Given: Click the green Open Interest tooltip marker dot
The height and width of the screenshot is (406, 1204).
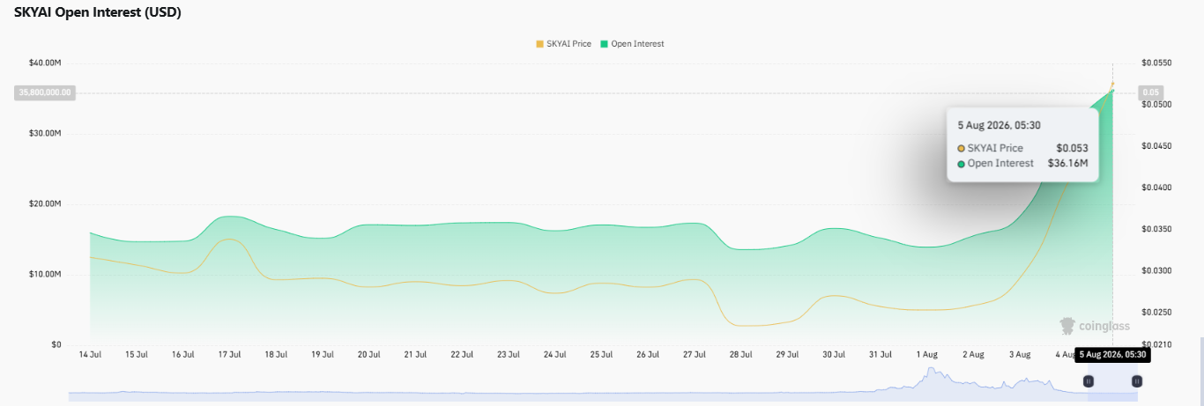Looking at the screenshot, I should click(961, 164).
